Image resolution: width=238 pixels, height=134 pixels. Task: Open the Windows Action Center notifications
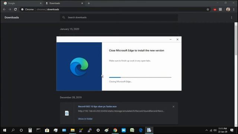pos(232,130)
